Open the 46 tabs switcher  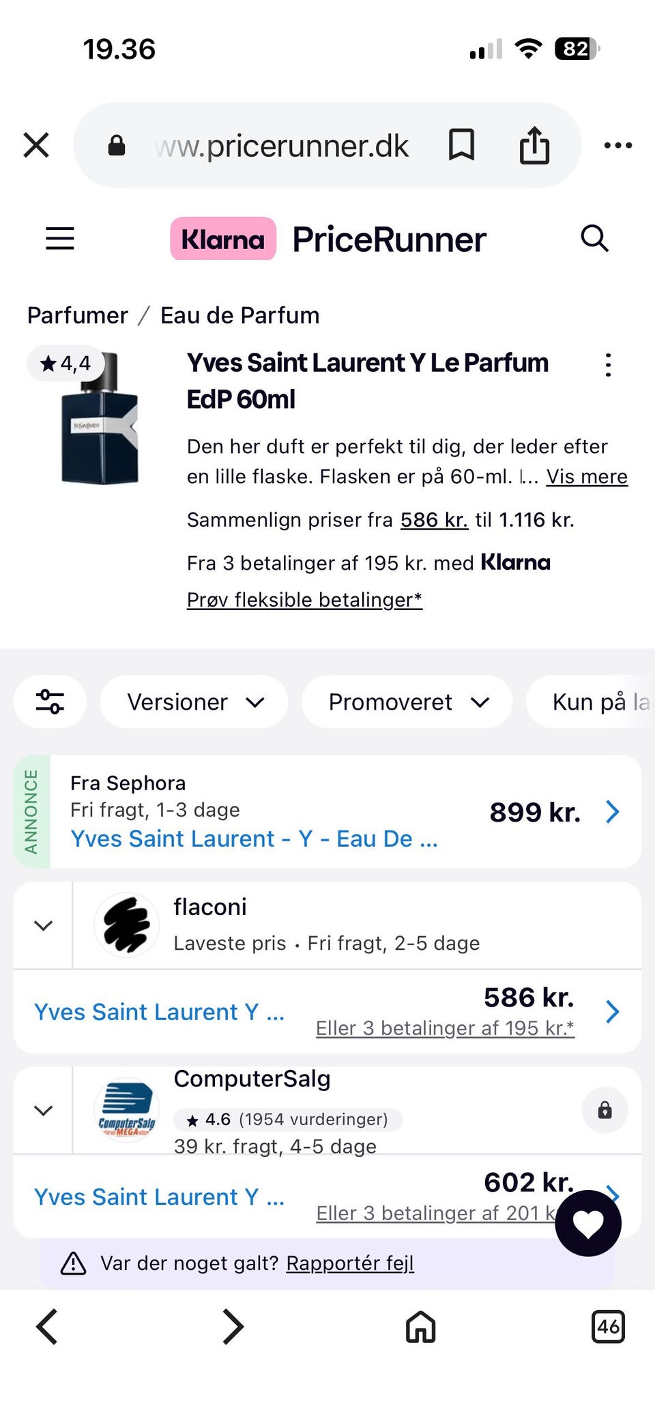[x=608, y=1327]
